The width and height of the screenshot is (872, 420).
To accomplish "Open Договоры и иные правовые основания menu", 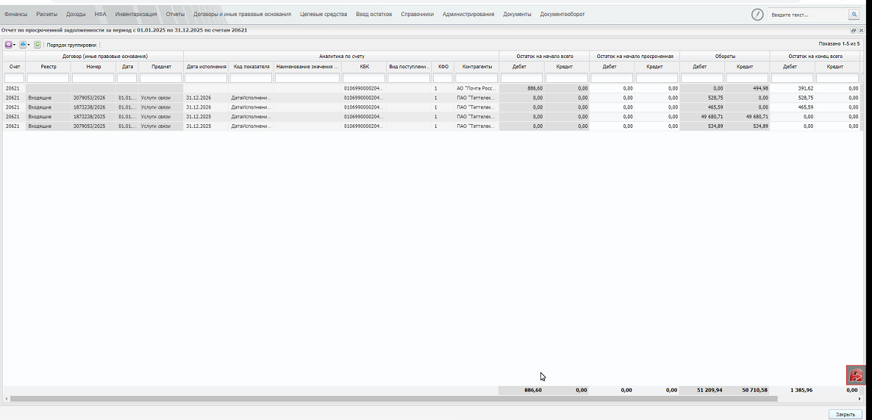I will coord(242,15).
